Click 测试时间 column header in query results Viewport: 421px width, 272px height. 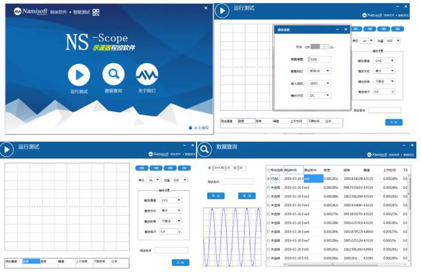click(292, 169)
